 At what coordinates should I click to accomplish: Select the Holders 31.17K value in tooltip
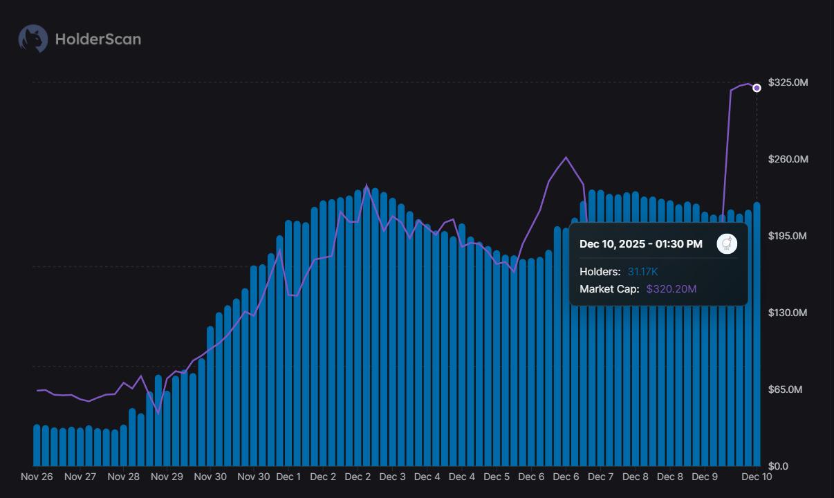pos(642,272)
